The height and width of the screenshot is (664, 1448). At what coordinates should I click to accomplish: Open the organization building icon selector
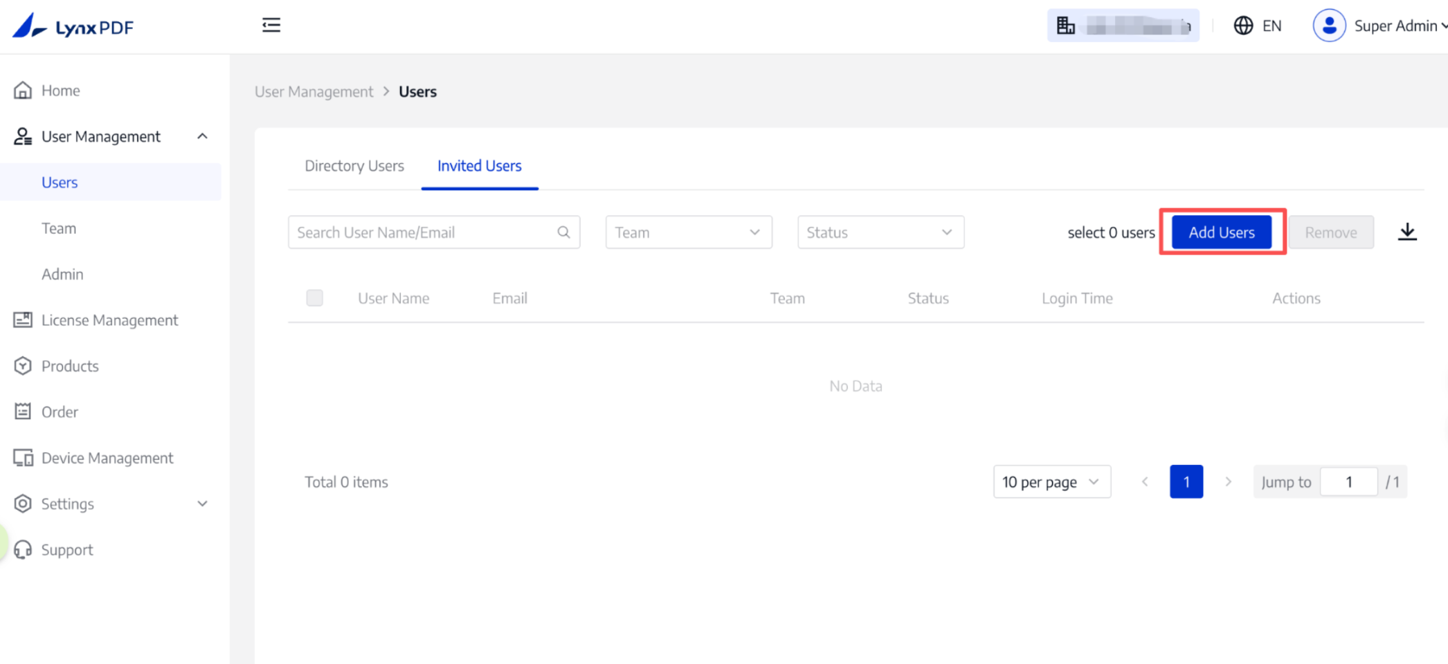pos(1065,26)
